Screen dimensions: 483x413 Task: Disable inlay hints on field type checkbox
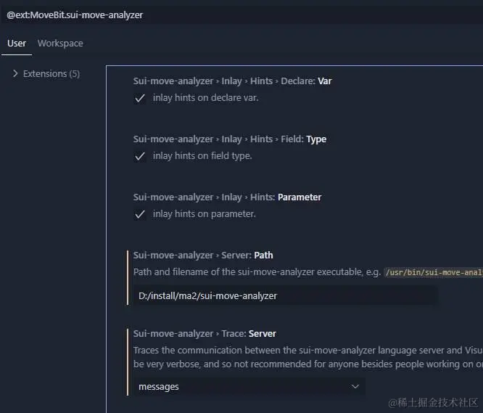pos(140,156)
